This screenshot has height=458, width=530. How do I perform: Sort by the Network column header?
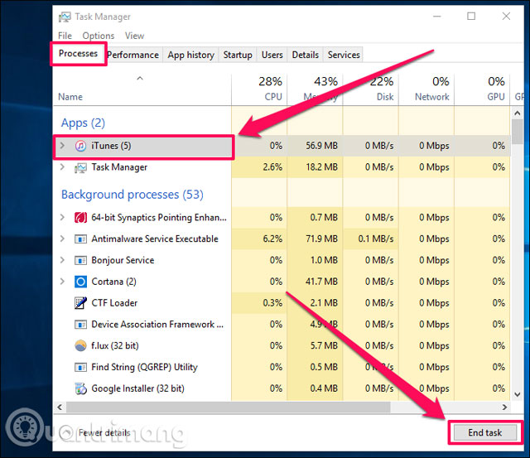[426, 89]
